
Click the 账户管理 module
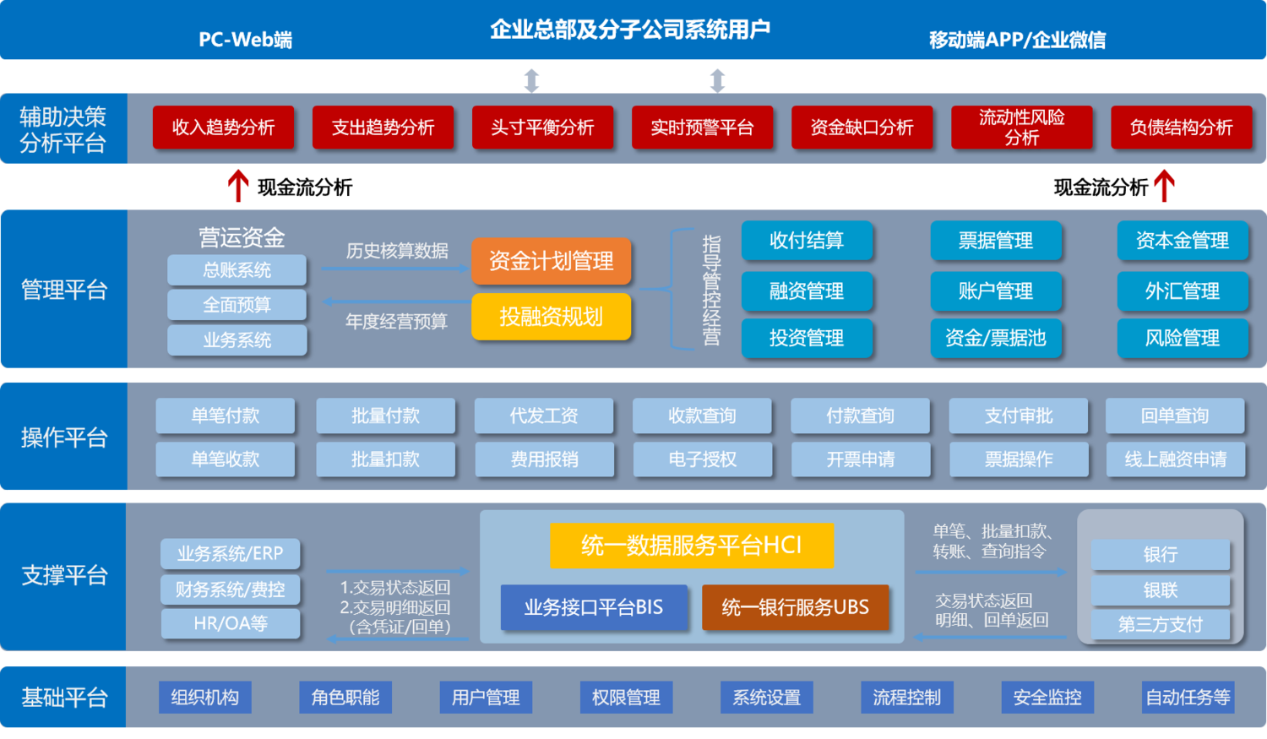pos(995,291)
